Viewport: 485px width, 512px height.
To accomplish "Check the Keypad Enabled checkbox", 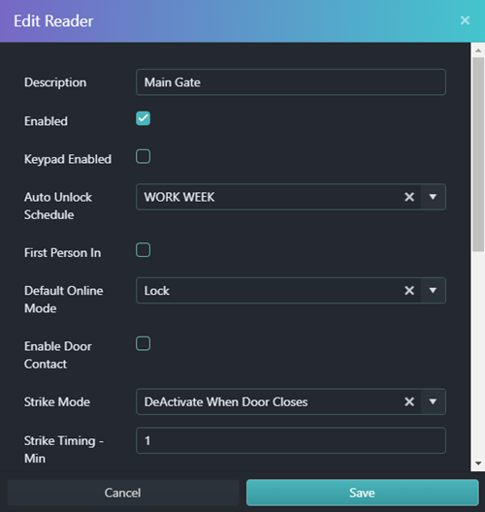I will [x=143, y=156].
